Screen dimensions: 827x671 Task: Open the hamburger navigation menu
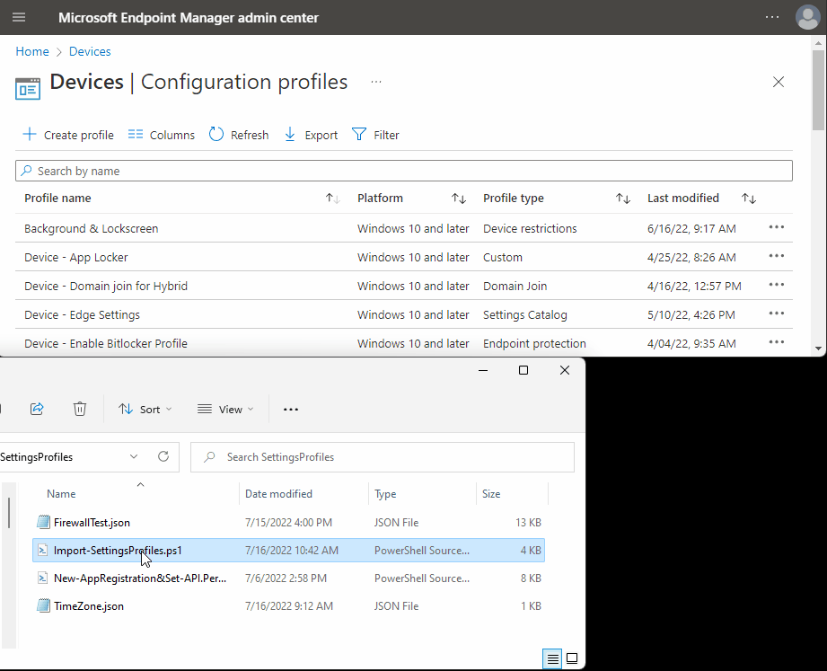19,18
